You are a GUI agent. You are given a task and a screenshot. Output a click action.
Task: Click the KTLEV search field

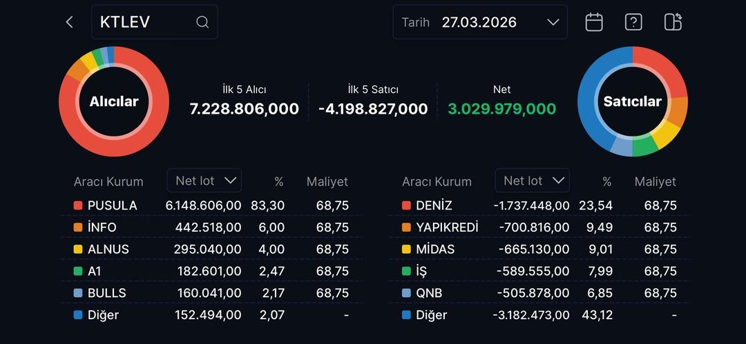[x=145, y=22]
